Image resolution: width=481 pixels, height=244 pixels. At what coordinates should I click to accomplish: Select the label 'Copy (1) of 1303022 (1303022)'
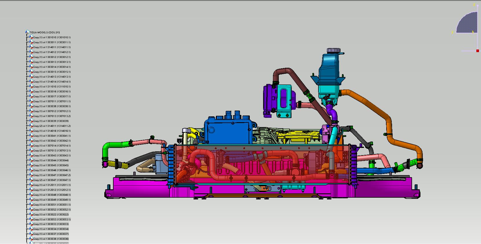click(51, 214)
